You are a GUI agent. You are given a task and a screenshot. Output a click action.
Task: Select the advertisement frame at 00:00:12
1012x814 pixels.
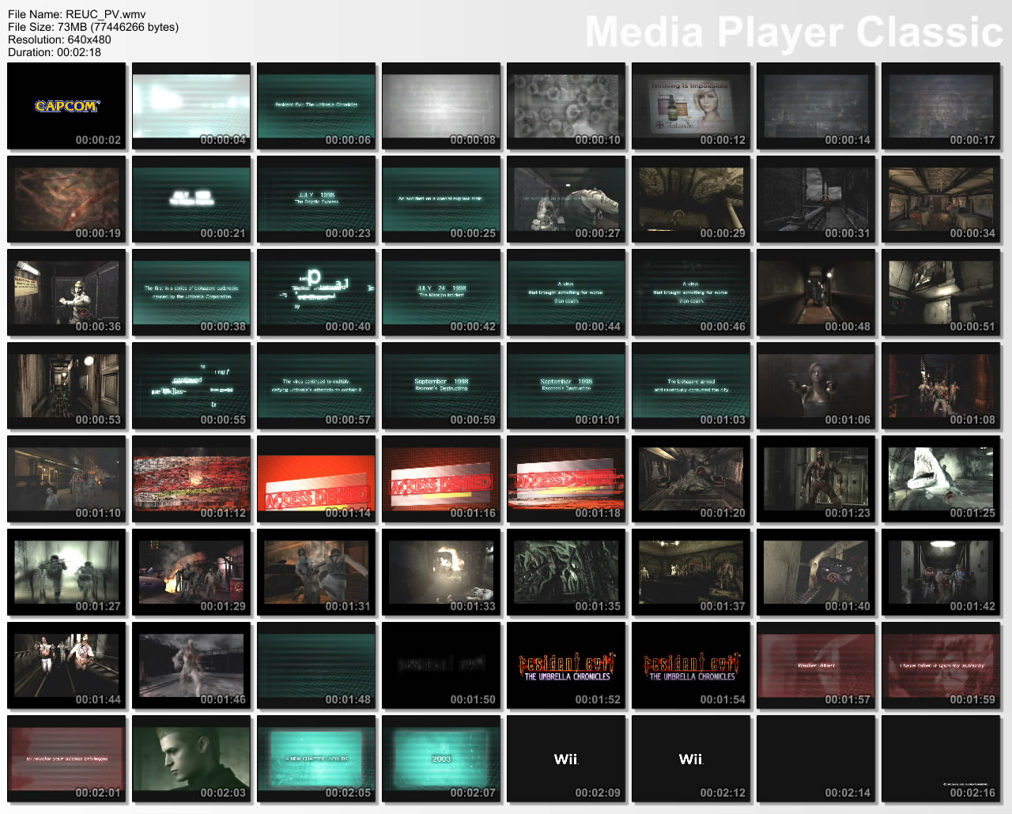691,106
